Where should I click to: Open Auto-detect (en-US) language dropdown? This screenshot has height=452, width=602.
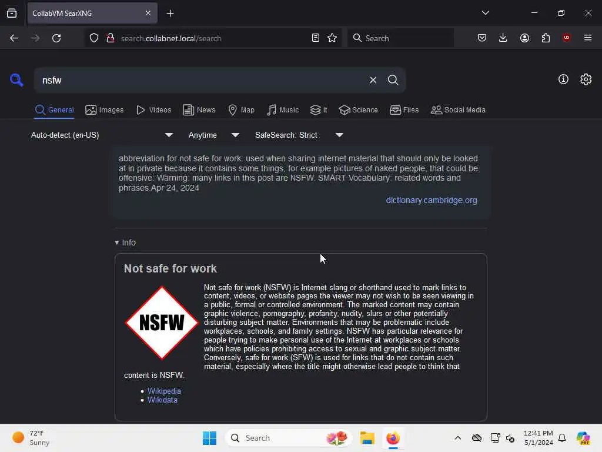[x=102, y=135]
